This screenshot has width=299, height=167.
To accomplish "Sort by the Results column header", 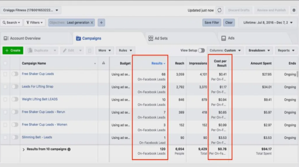I will [x=158, y=64].
